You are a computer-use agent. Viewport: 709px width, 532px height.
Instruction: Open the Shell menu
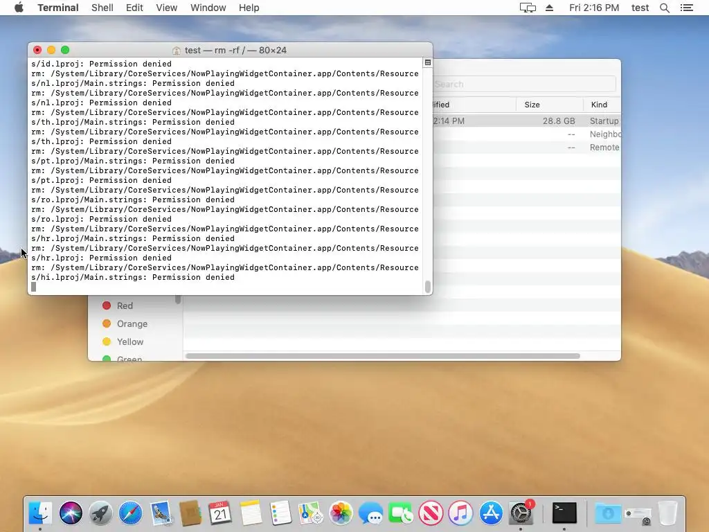(102, 8)
